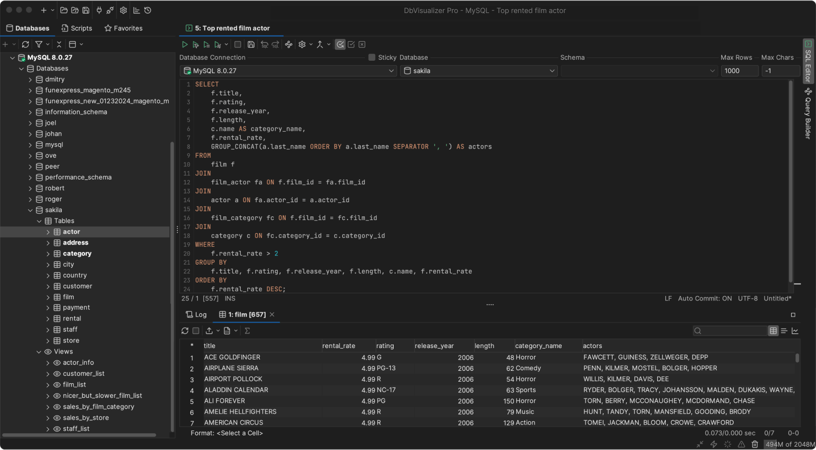Run the SQL with the Execute button
The height and width of the screenshot is (450, 816).
(184, 44)
